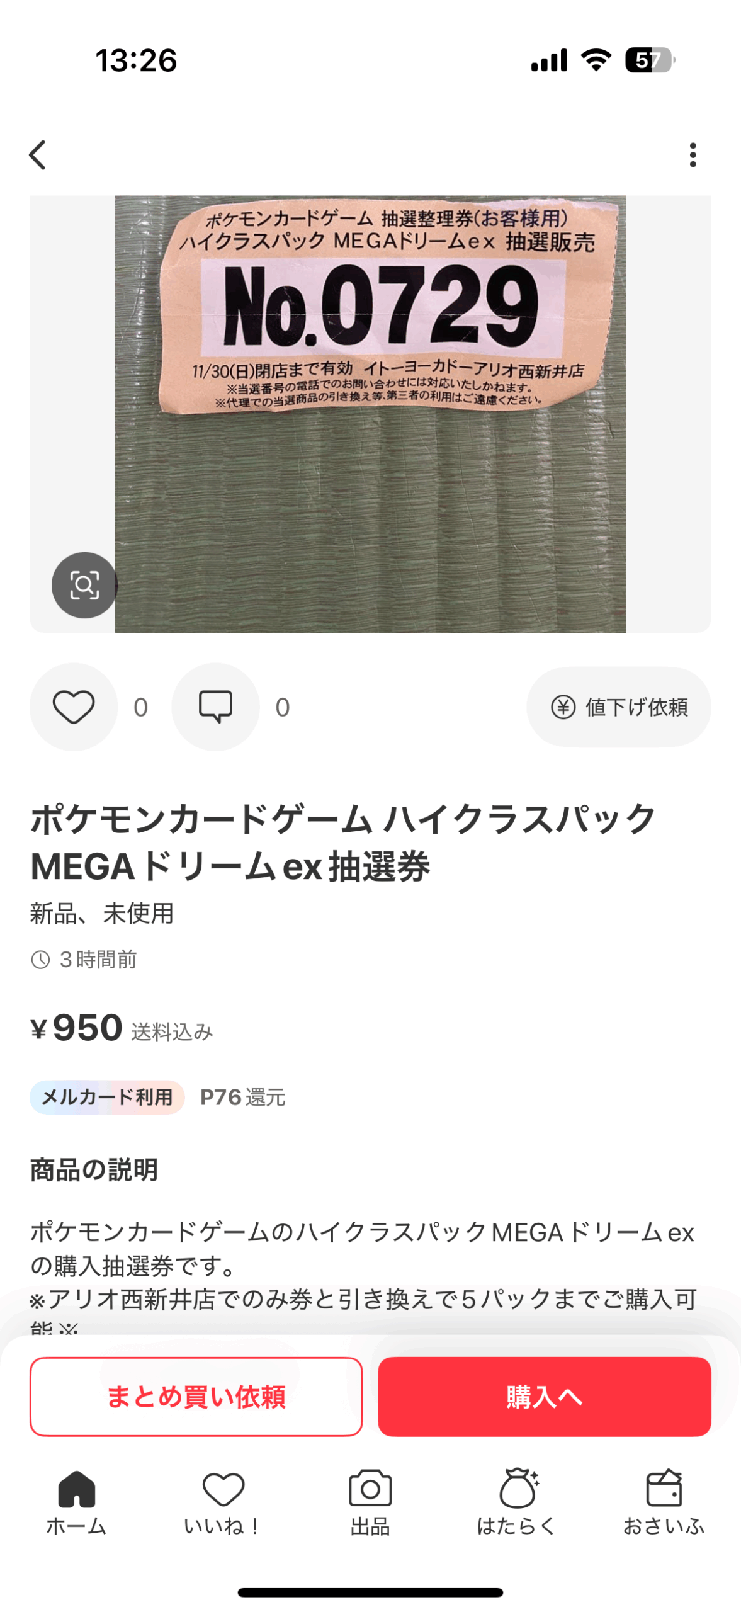741x1612 pixels.
Task: Tap the 値下げ依頼 price reduction button
Action: coord(619,707)
